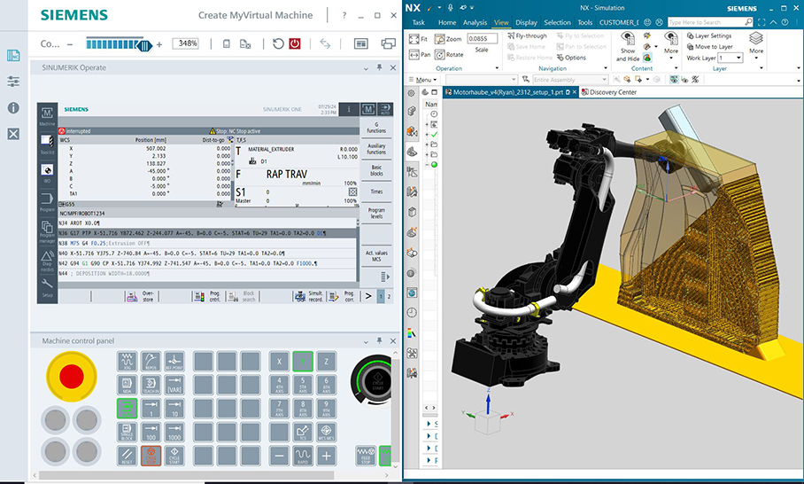This screenshot has height=484, width=804.
Task: Click the red power button icon
Action: pyautogui.click(x=295, y=43)
